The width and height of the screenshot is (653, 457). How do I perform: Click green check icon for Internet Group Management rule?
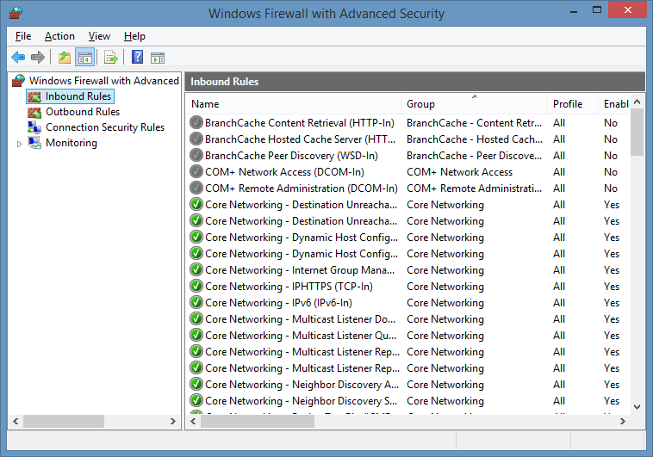(196, 269)
